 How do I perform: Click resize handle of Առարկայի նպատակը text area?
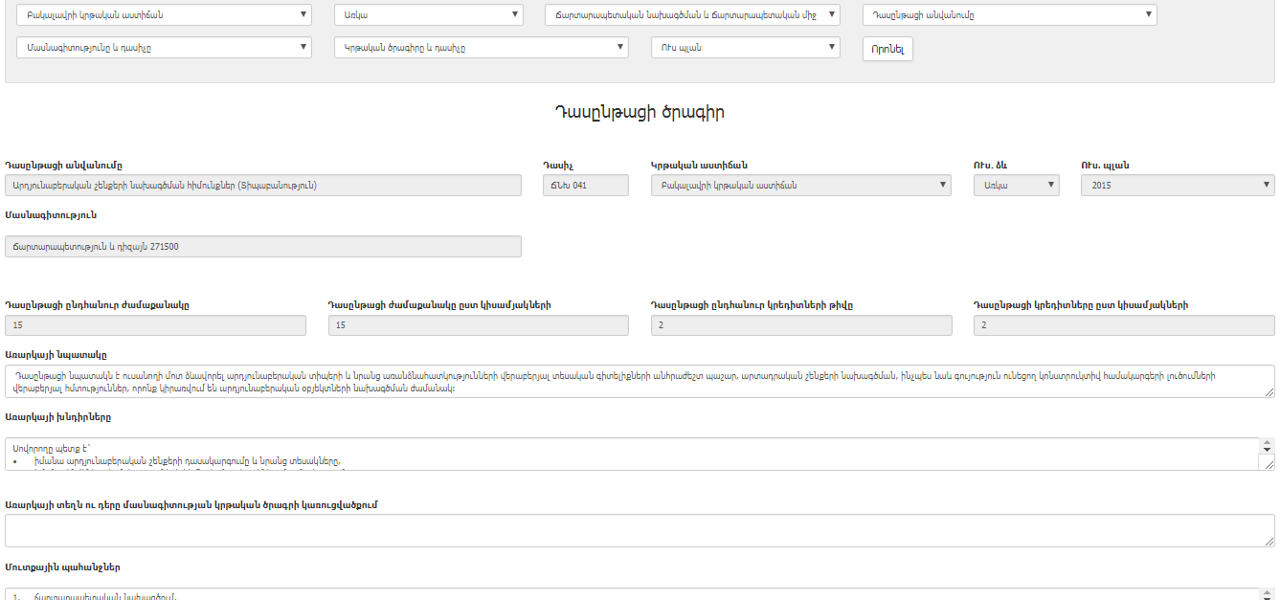click(x=1269, y=391)
